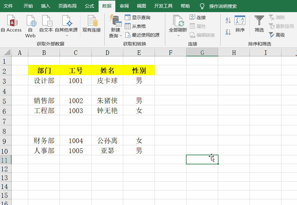The image size is (297, 205).
Task: Select the cell containing 皮卡球
Action: [x=107, y=80]
